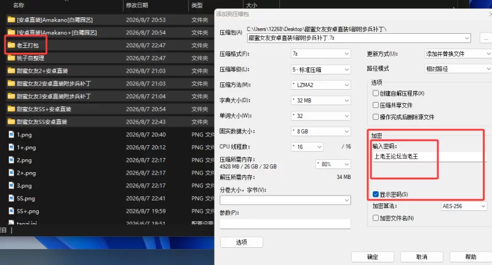Open the CPU 线程数 dropdown
The width and height of the screenshot is (492, 265).
[x=307, y=147]
